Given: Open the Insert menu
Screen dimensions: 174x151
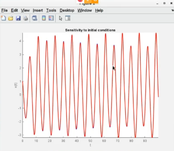Looking at the screenshot, I should tap(38, 10).
